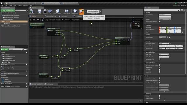Open the File menu

pyautogui.click(x=2, y=6)
